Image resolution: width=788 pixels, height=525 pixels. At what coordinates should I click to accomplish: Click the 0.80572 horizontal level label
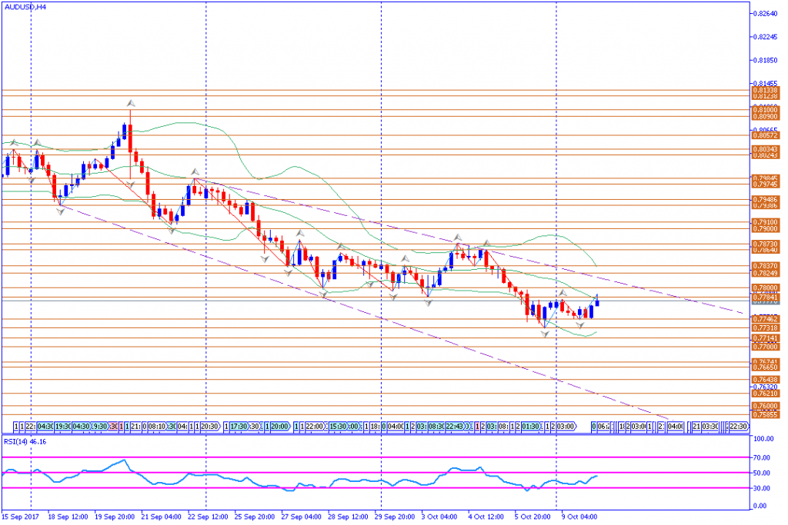click(766, 135)
